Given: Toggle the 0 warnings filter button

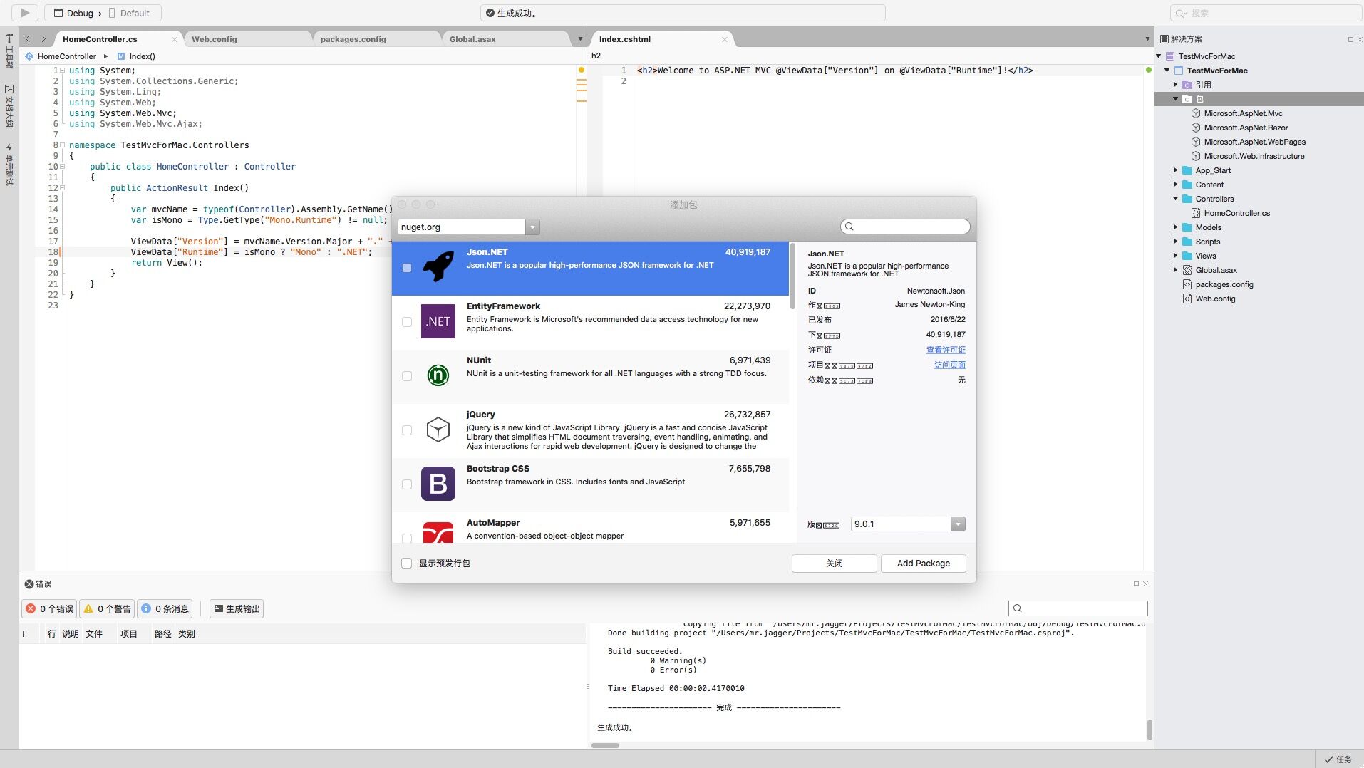Looking at the screenshot, I should coord(107,608).
